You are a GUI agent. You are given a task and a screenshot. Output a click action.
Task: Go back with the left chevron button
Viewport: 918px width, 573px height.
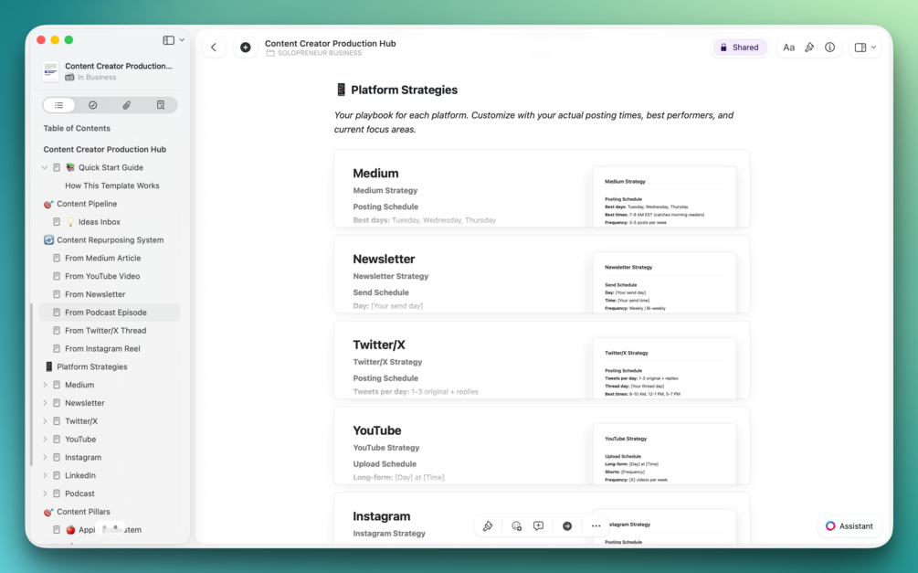[x=214, y=48]
